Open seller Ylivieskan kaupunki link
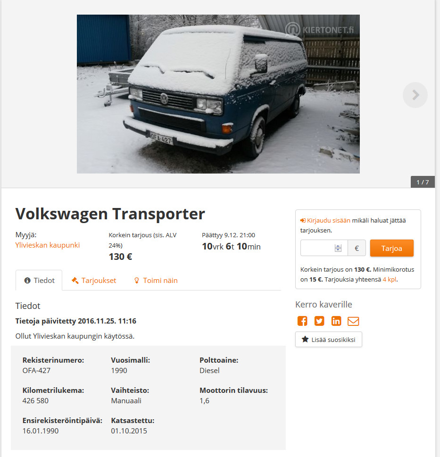440x457 pixels. 48,245
